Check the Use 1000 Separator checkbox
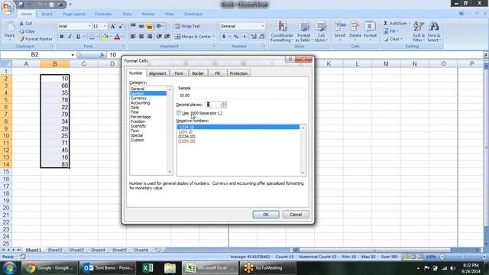The height and width of the screenshot is (275, 489). 179,113
